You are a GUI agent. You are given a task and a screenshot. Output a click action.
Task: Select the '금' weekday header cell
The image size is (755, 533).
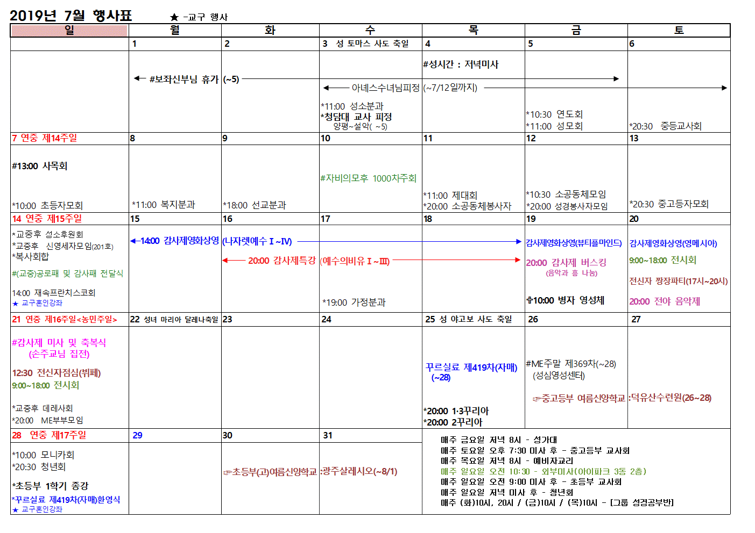coord(576,30)
